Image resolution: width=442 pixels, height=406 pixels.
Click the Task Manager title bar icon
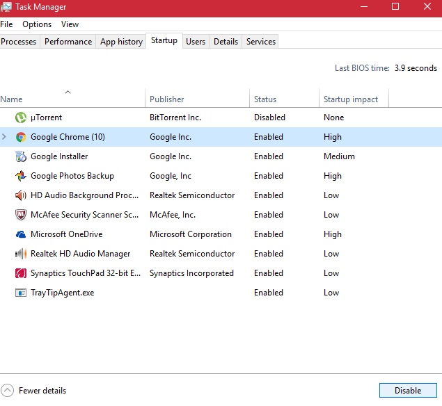[x=6, y=7]
